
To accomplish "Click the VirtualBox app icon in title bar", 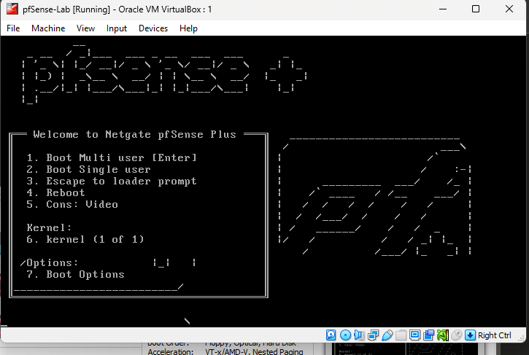I will [12, 9].
